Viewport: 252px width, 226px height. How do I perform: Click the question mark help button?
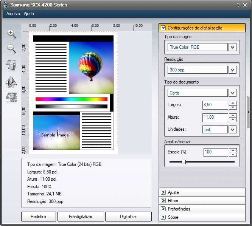click(x=238, y=5)
